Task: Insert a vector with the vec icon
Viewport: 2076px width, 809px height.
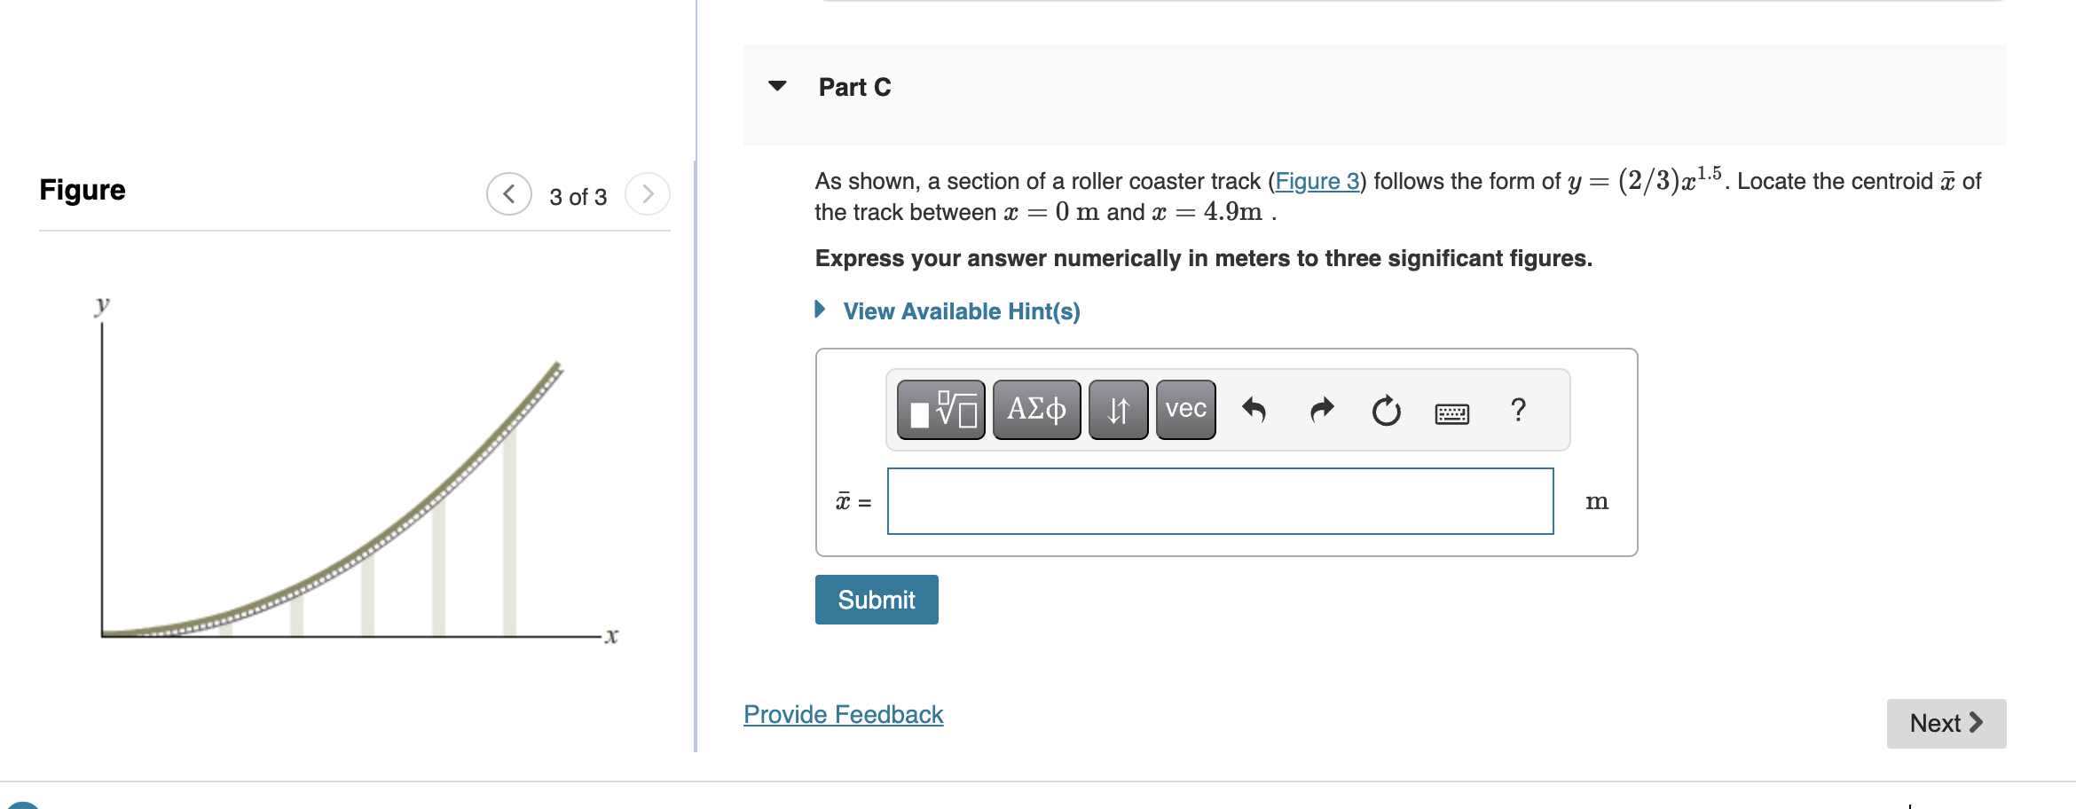Action: point(1184,410)
